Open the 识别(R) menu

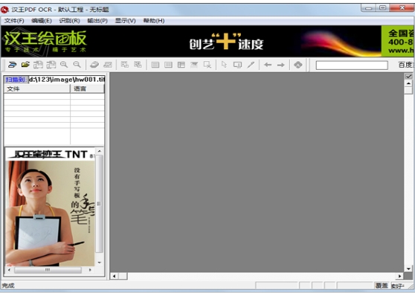tap(69, 21)
